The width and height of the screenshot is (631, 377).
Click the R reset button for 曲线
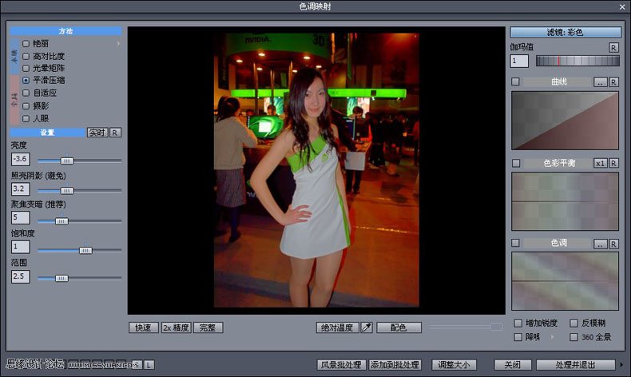613,82
